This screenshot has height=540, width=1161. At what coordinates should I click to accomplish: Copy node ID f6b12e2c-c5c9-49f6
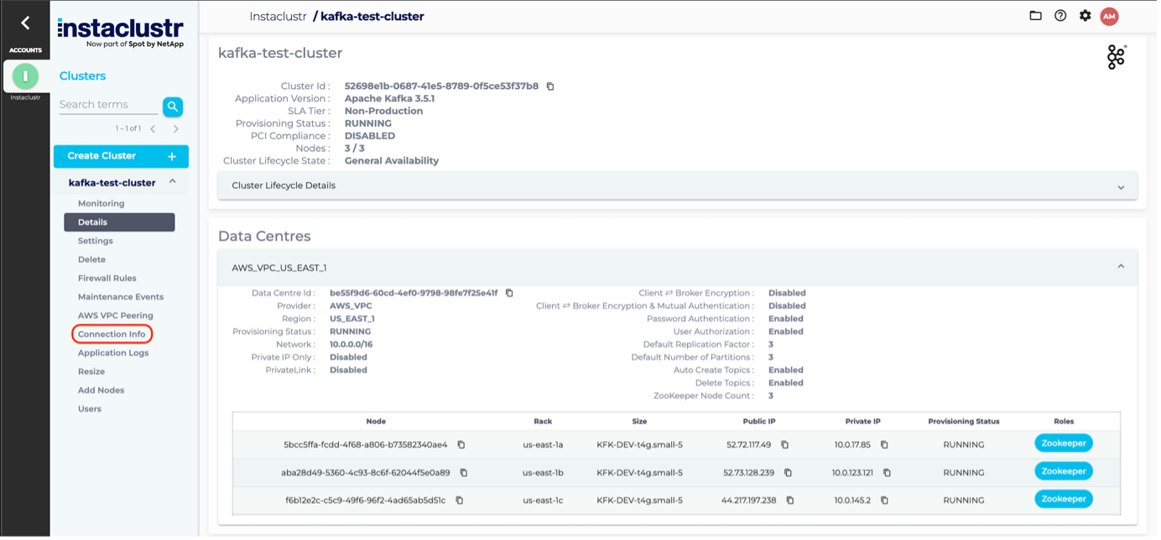coord(459,501)
